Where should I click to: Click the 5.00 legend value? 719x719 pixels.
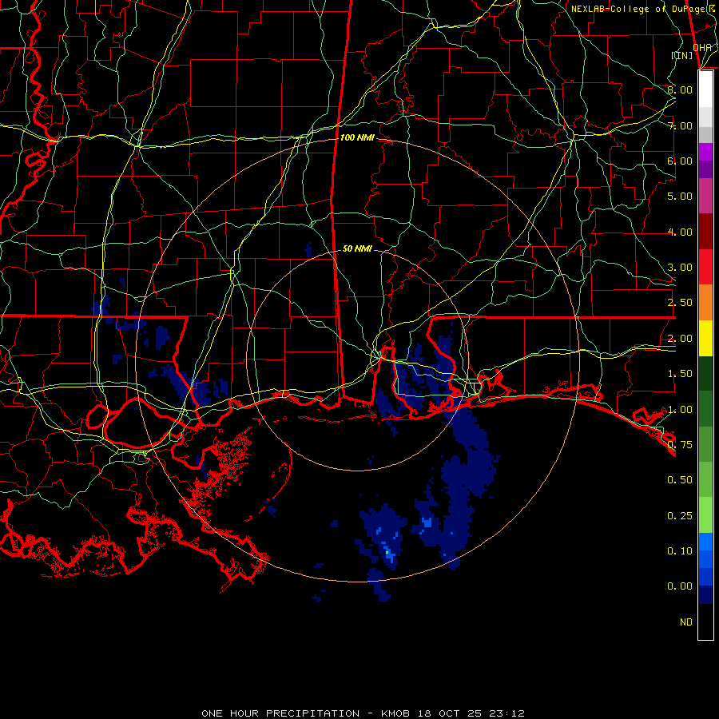point(680,197)
